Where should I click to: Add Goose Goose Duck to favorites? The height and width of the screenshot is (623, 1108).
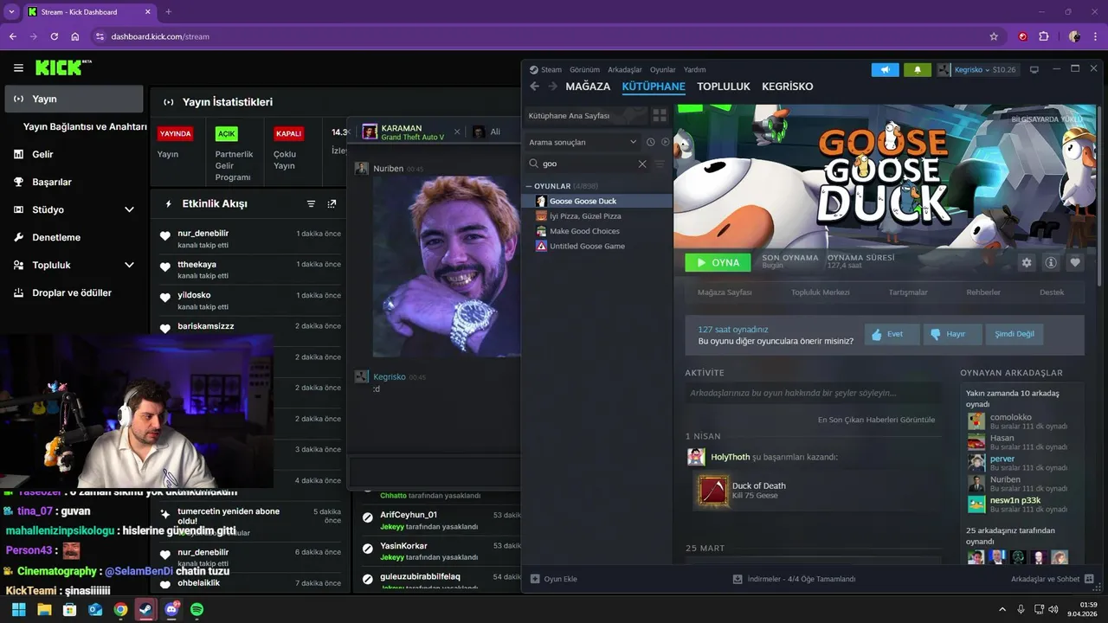coord(1075,262)
